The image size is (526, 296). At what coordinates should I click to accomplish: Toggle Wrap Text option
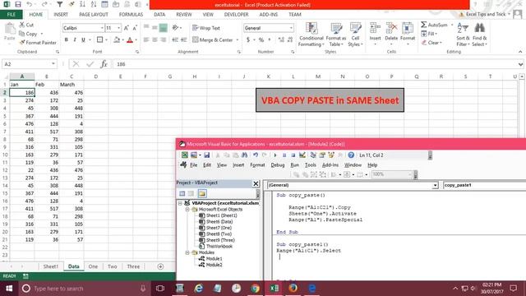pos(206,28)
